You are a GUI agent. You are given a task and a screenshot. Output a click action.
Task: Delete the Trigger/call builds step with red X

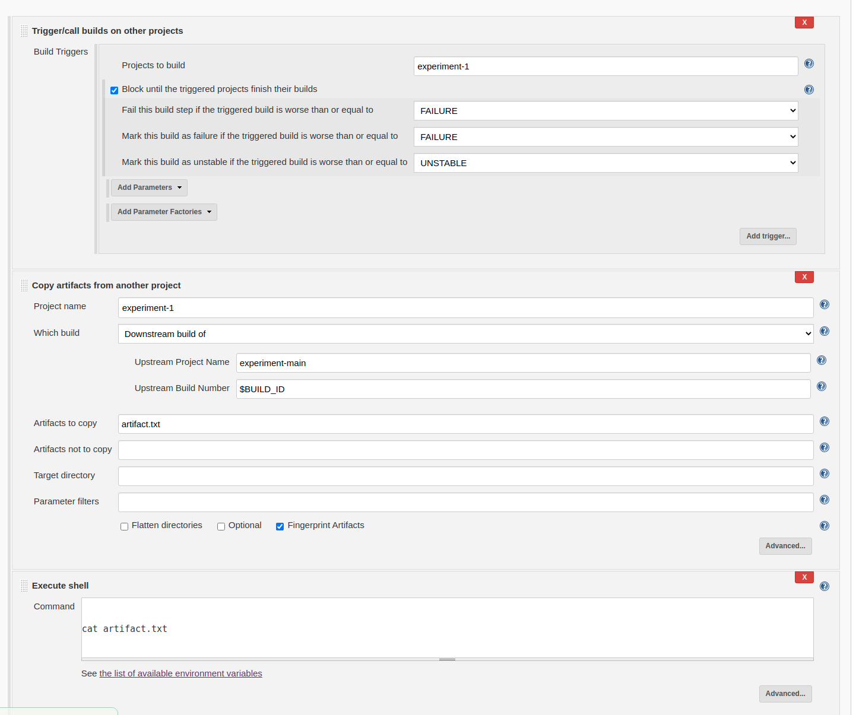(x=804, y=23)
